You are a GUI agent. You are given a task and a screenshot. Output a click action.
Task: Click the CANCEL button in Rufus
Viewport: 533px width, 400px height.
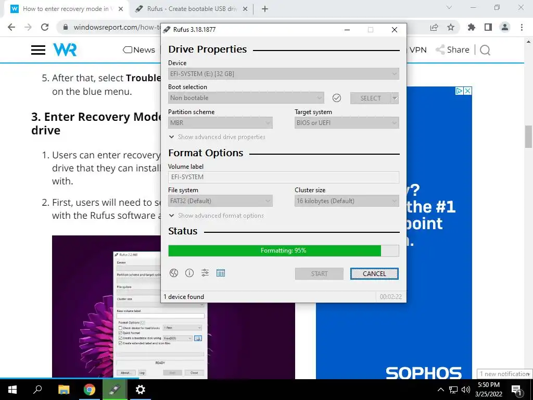(x=374, y=274)
